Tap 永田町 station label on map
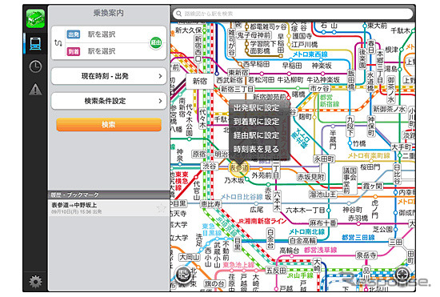Viewport: 440px width, 297px height. tap(324, 159)
